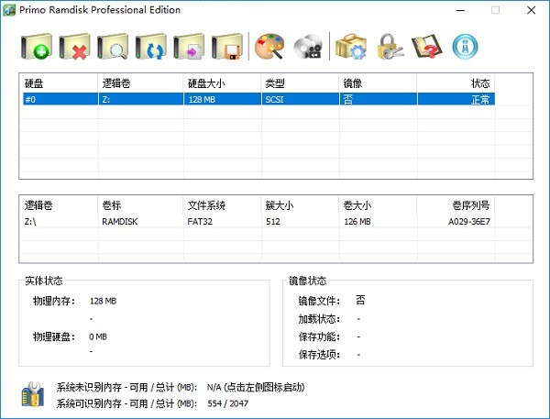Click the A029-36E7 serial number cell
Image resolution: width=550 pixels, height=419 pixels.
tap(469, 222)
